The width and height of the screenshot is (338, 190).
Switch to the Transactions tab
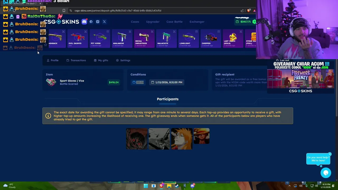pos(76,60)
